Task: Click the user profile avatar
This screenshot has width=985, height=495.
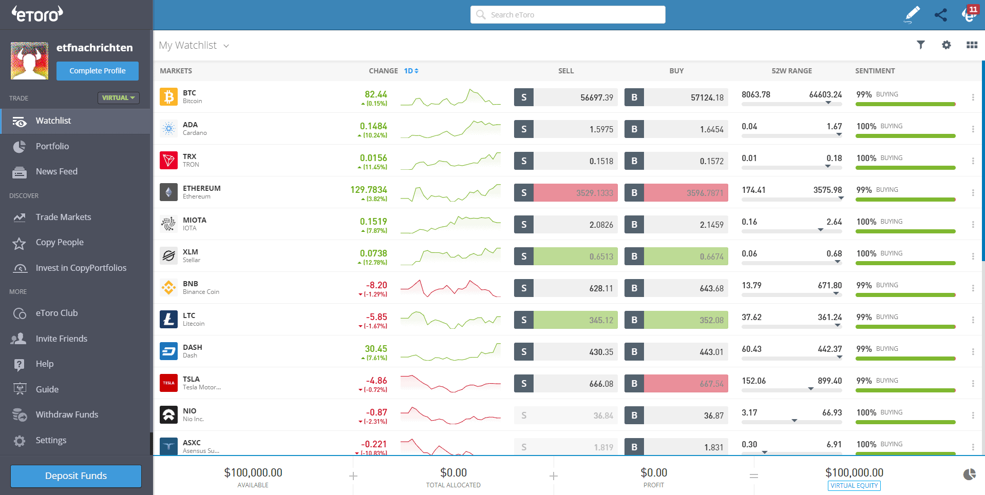Action: point(29,61)
